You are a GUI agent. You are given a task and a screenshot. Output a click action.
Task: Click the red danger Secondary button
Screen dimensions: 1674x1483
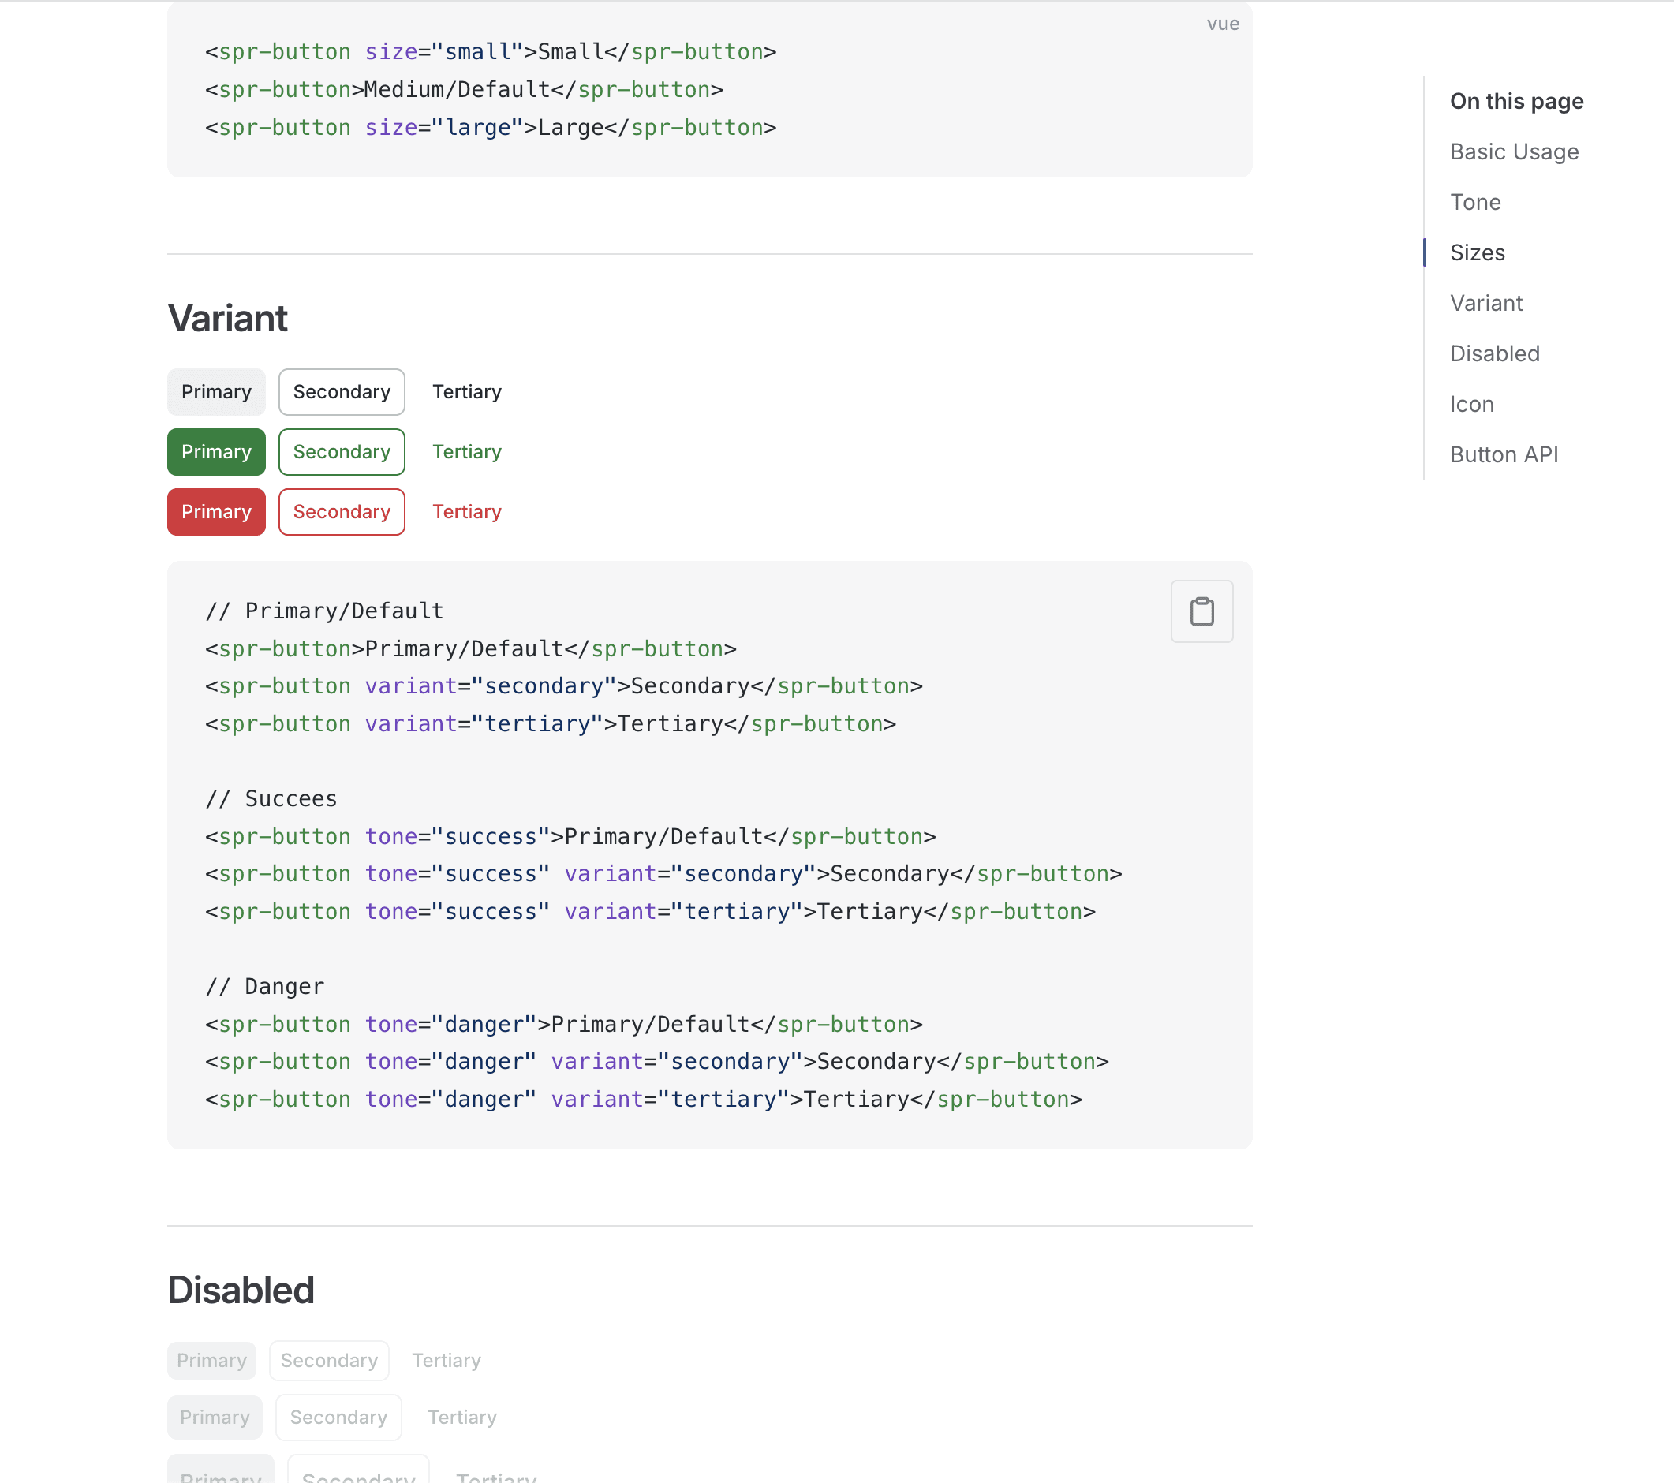click(342, 512)
